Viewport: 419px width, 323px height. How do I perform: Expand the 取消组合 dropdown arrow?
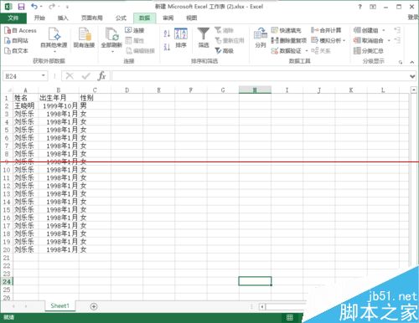pyautogui.click(x=389, y=41)
